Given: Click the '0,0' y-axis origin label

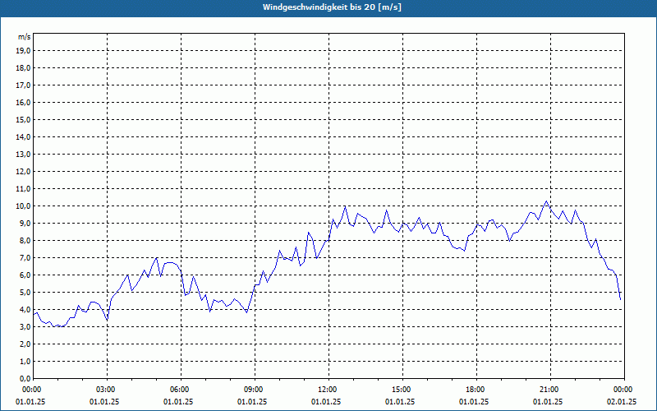Looking at the screenshot, I should click(x=25, y=378).
